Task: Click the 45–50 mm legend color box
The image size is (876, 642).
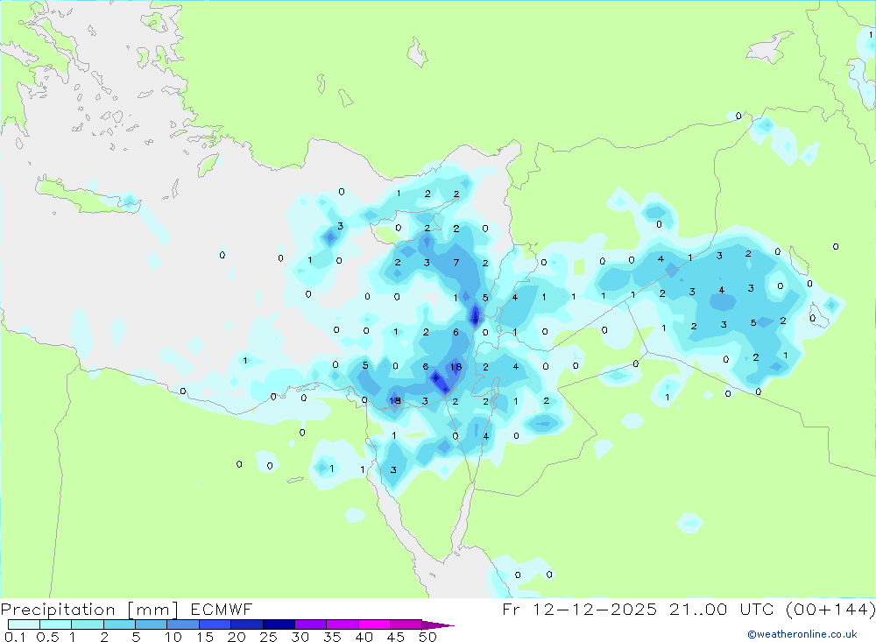Action: tap(406, 624)
